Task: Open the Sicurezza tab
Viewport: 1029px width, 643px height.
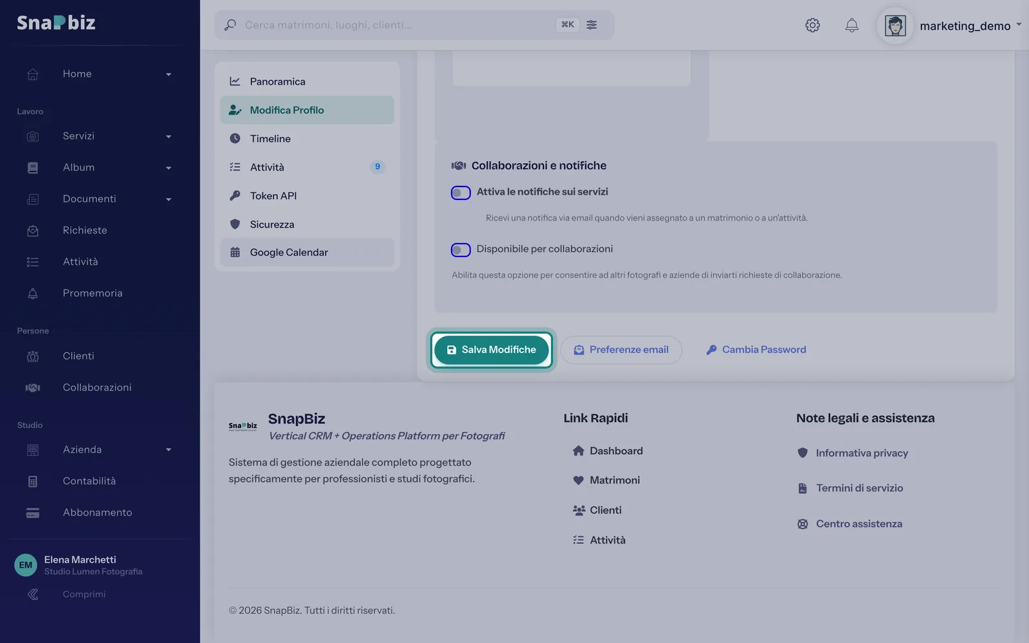Action: [x=307, y=224]
